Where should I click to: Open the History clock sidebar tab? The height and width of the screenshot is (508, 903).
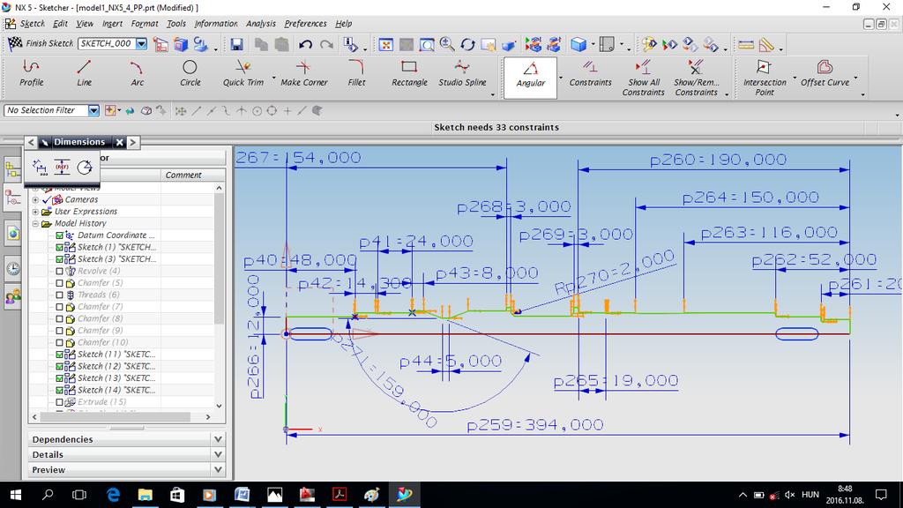[12, 268]
